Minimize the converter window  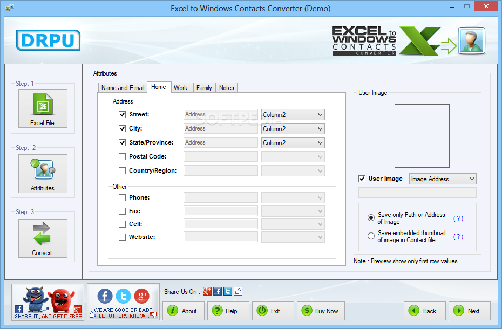(x=452, y=6)
